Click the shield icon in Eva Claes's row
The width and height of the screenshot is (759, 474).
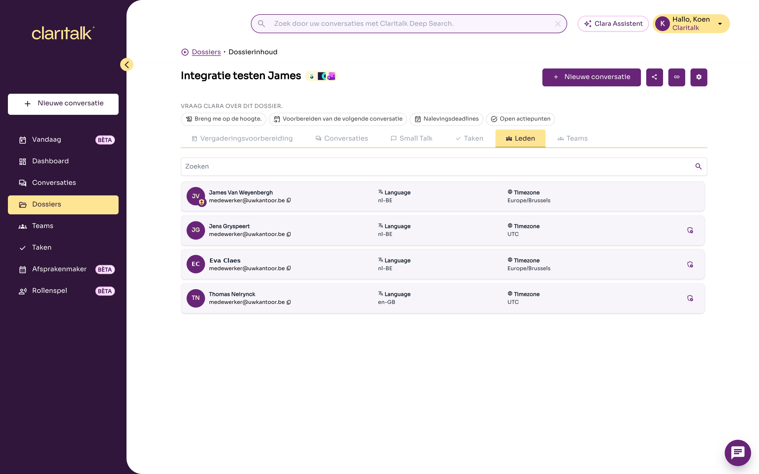[690, 265]
